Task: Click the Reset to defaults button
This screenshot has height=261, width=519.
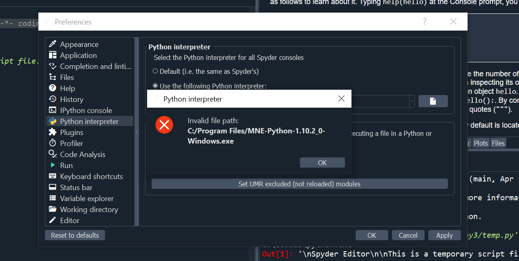Action: pos(75,235)
